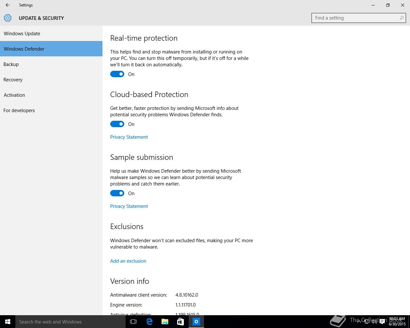
Task: Click the magnifier icon in Find a setting
Action: click(x=401, y=18)
